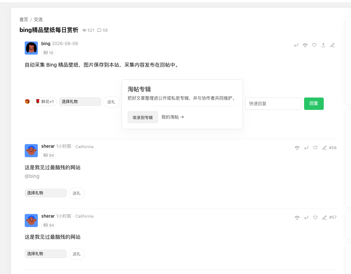
Task: Go to 首页 in the breadcrumb
Action: pyautogui.click(x=24, y=20)
